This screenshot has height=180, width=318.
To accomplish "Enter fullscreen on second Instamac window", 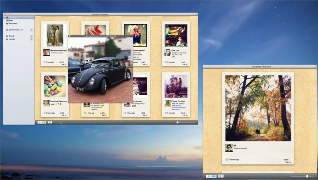I will (315, 66).
